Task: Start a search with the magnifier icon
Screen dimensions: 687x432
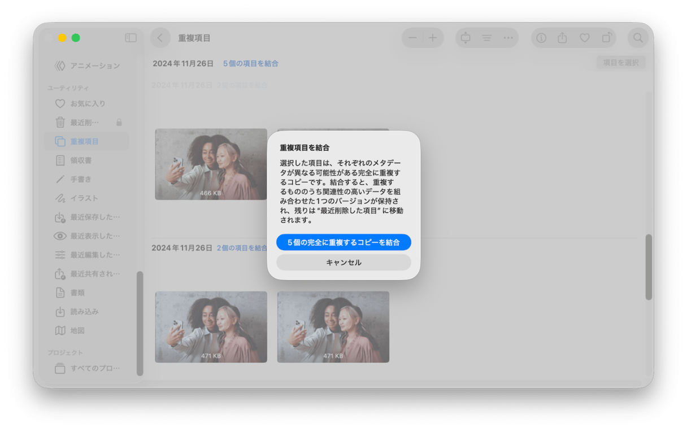Action: 638,38
